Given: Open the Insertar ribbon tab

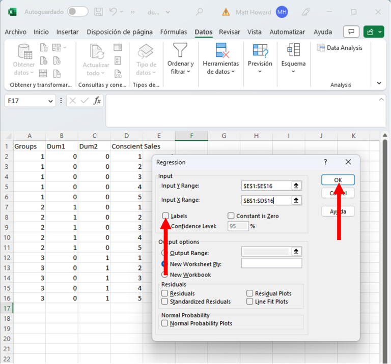Looking at the screenshot, I should coord(68,32).
